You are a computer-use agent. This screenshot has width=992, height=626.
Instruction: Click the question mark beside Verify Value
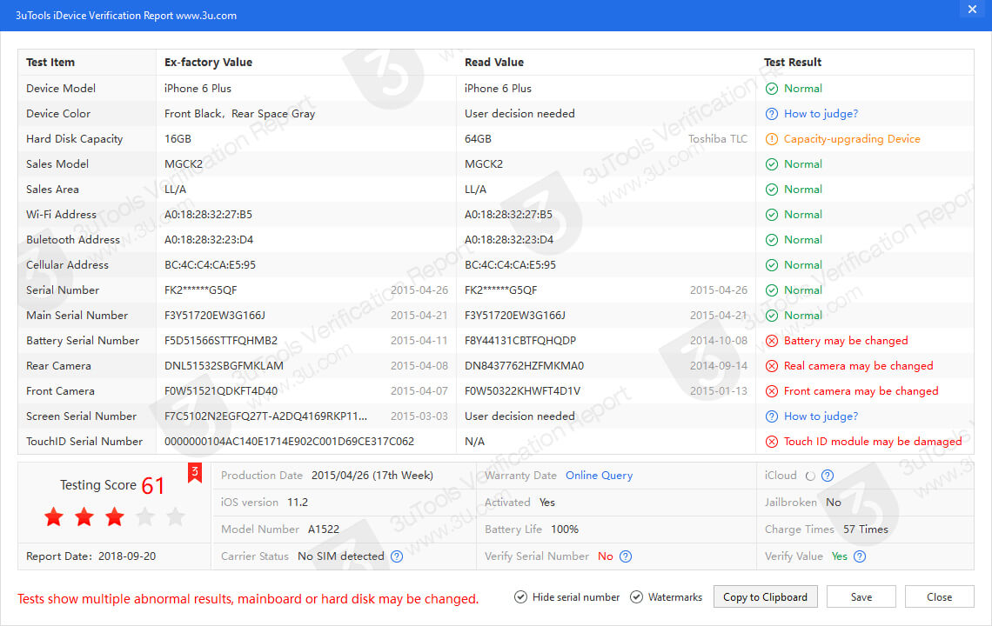(x=860, y=556)
